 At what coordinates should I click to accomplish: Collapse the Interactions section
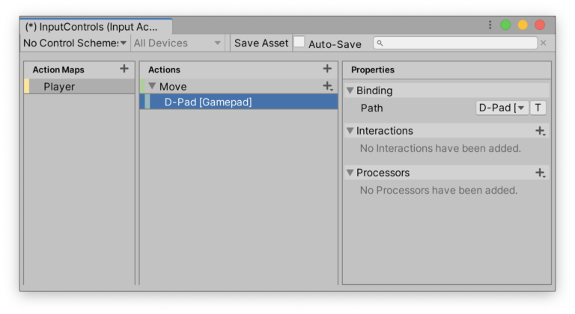(350, 131)
